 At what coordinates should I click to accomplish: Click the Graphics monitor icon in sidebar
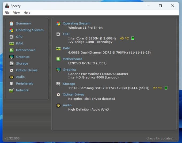(12, 57)
